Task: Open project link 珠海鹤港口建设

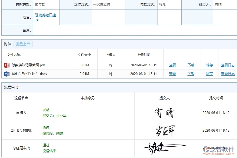Action: [x=46, y=17]
